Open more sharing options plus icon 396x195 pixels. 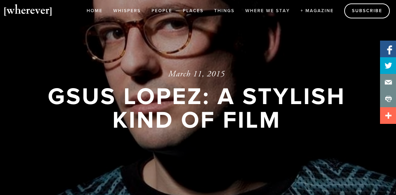coord(388,116)
